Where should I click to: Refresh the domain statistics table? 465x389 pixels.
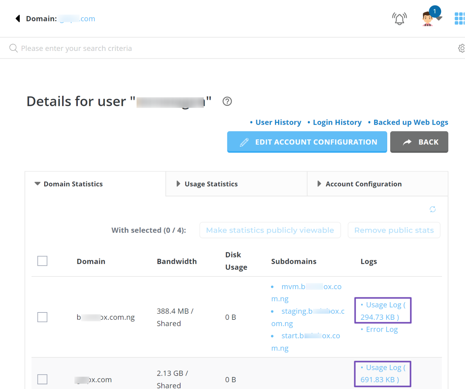[x=432, y=209]
